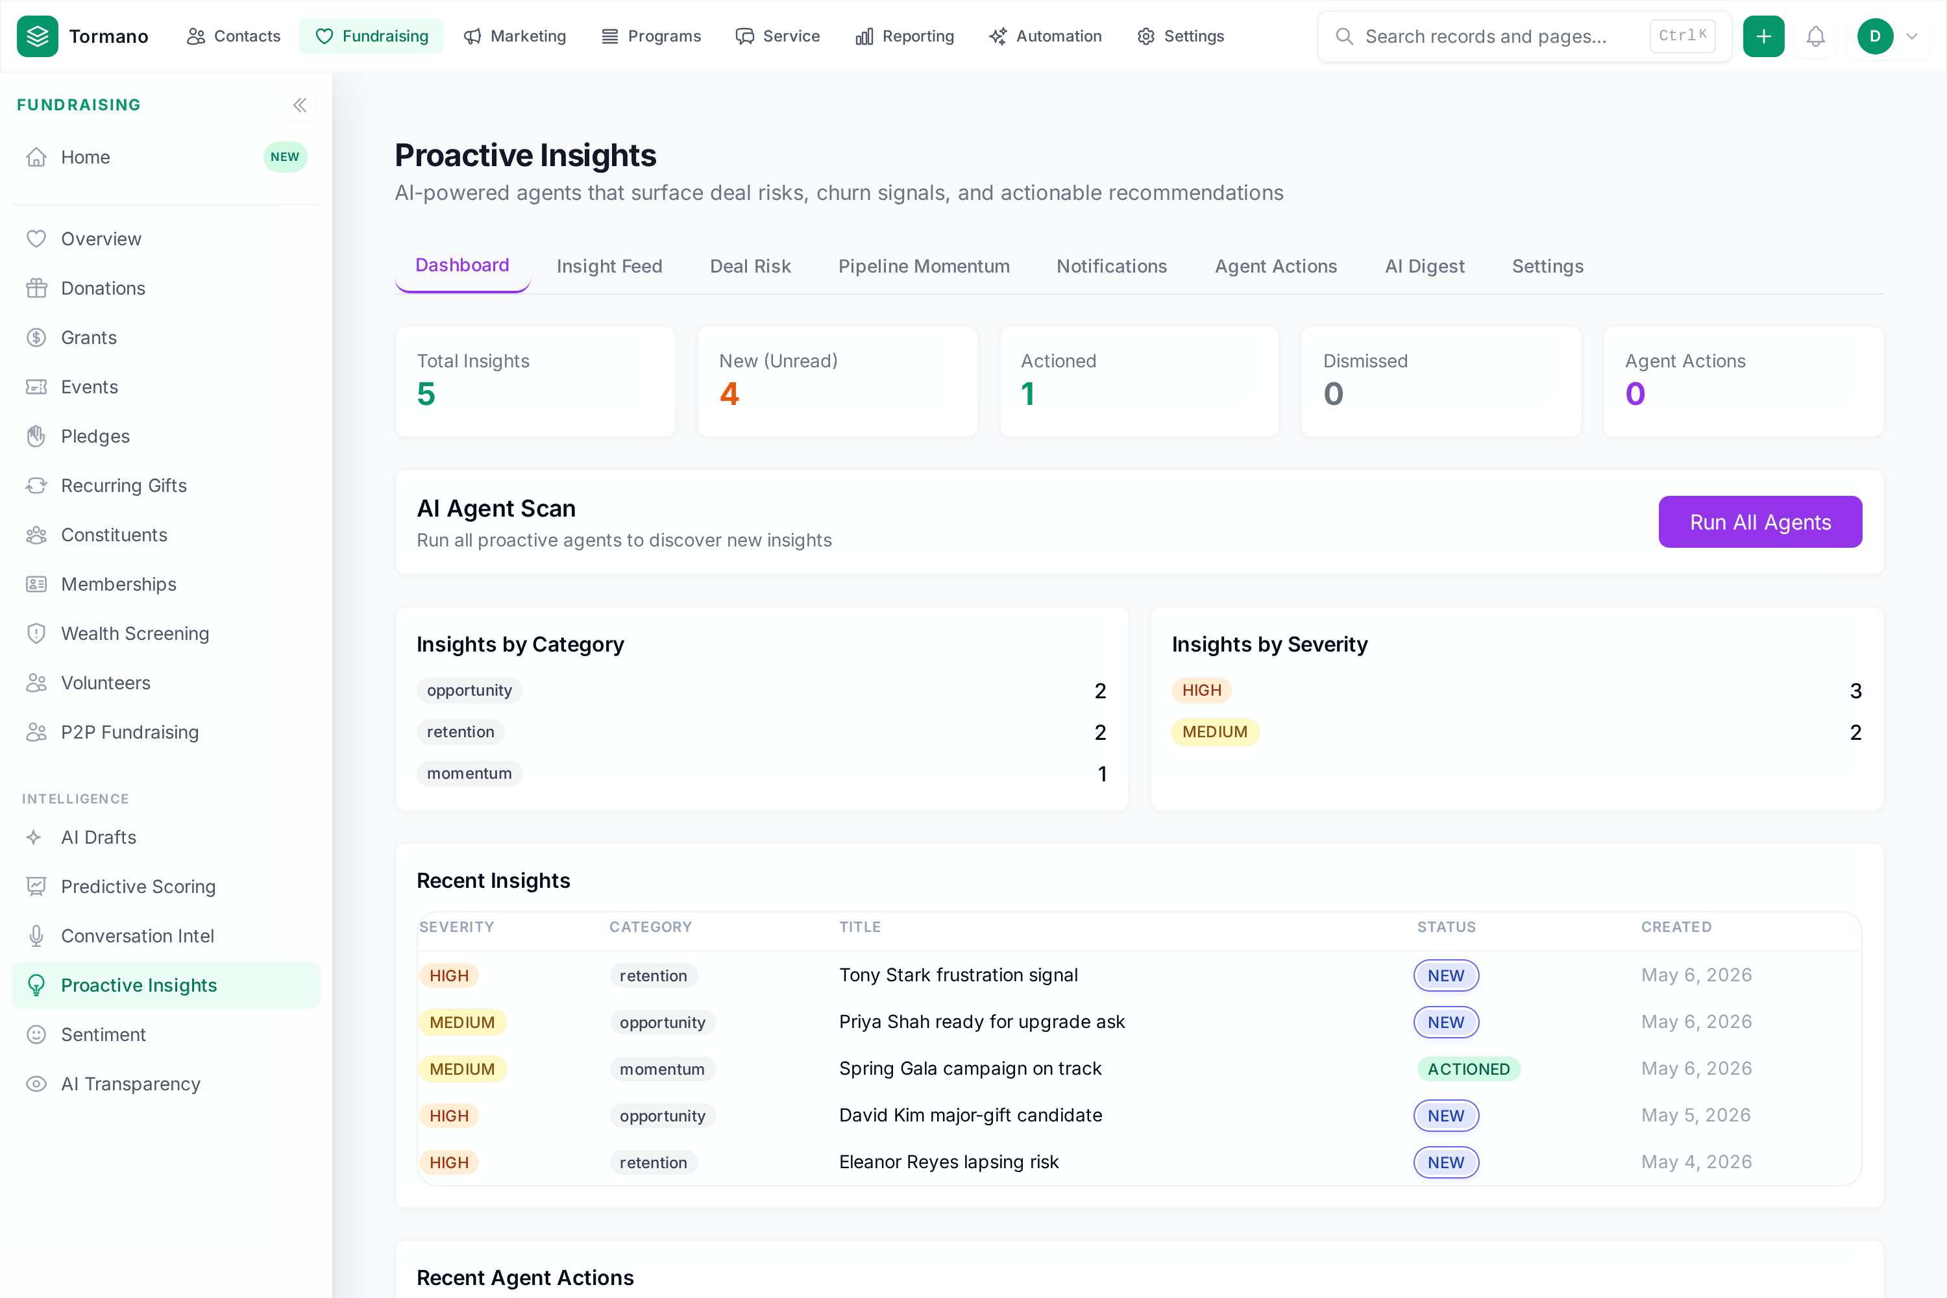Screen dimensions: 1947x1298
Task: Open the Overview heart icon in sidebar
Action: pos(36,239)
